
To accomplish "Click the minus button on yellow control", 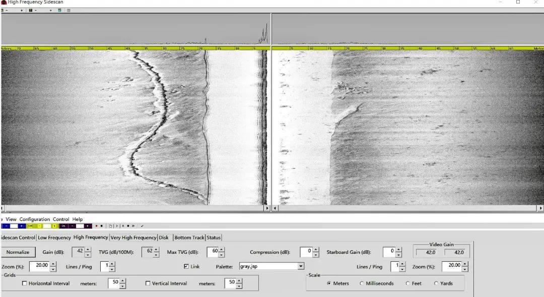I will click(39, 226).
